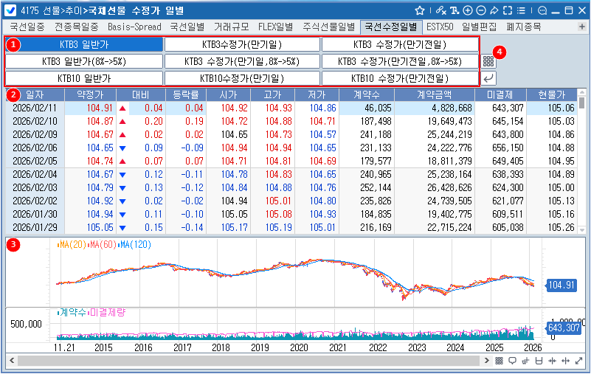Click the favorites star icon in title bar
591x374 pixels.
pos(420,11)
